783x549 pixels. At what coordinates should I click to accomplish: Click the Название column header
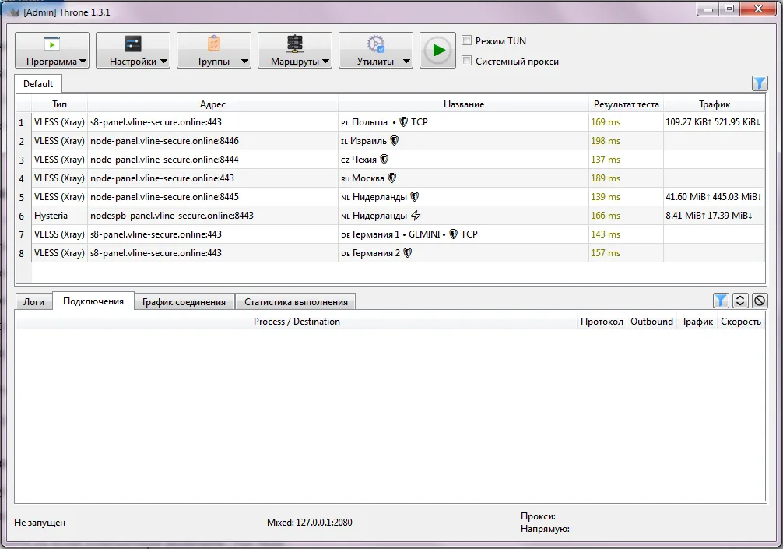(464, 104)
